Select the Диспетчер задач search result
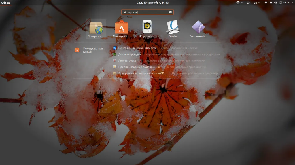 click(129, 54)
